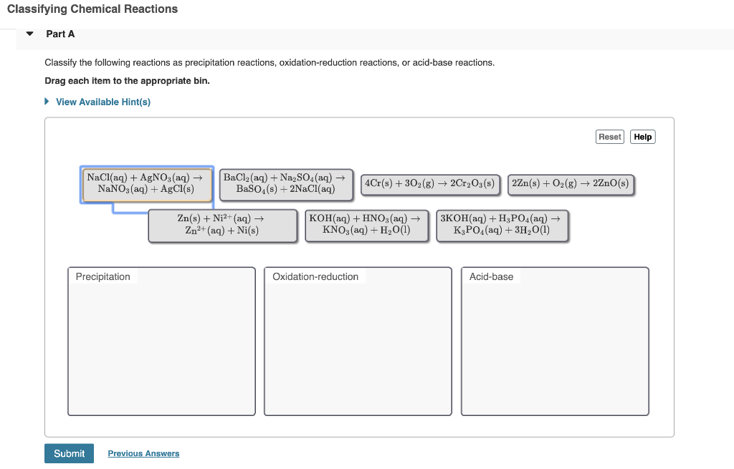This screenshot has height=469, width=734.
Task: Select the 2Zn + O2 reaction tile
Action: pyautogui.click(x=570, y=183)
